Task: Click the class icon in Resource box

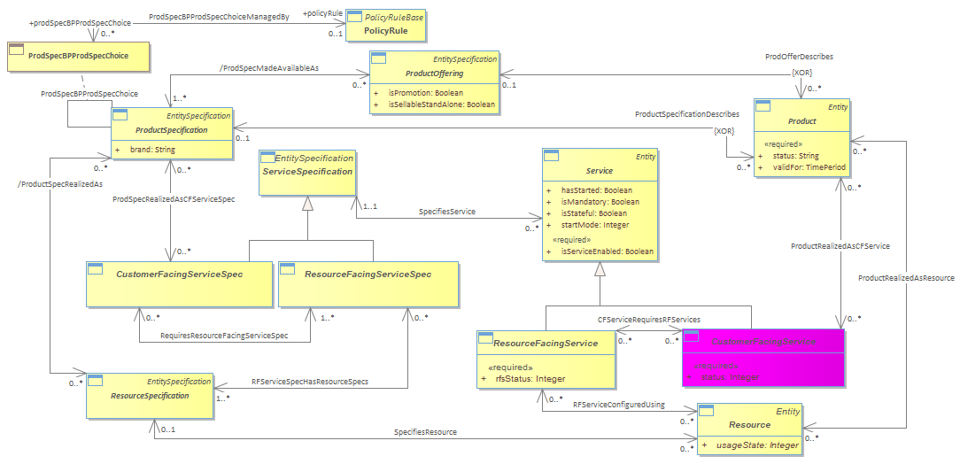Action: point(706,412)
